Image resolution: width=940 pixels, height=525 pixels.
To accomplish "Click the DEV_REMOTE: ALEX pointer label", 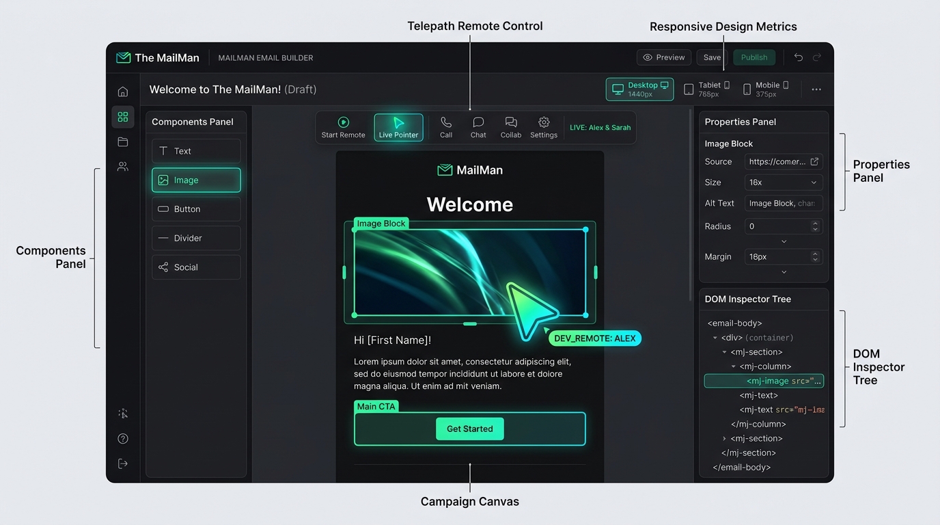I will click(x=595, y=338).
